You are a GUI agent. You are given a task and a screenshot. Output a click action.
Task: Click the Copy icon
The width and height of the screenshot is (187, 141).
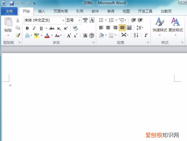[18, 28]
